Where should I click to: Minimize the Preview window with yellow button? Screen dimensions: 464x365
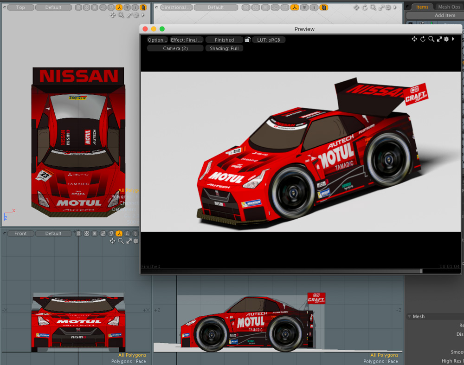154,29
